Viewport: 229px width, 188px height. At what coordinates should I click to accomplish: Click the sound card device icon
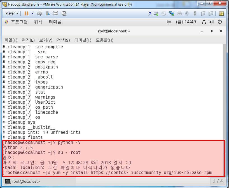187,14
